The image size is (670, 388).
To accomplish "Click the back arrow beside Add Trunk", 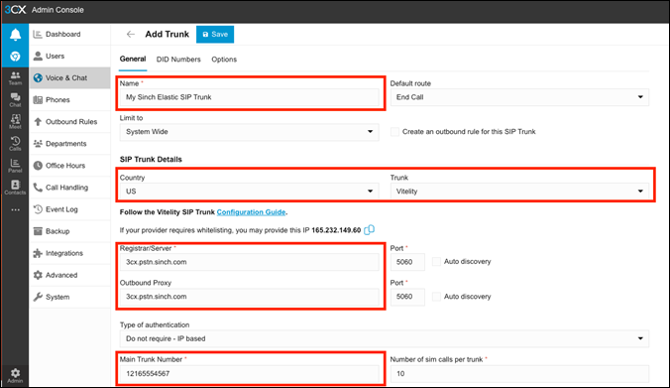I will tap(131, 34).
